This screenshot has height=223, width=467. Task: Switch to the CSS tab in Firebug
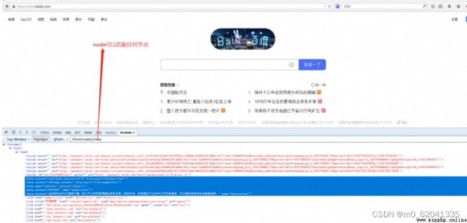pos(68,133)
